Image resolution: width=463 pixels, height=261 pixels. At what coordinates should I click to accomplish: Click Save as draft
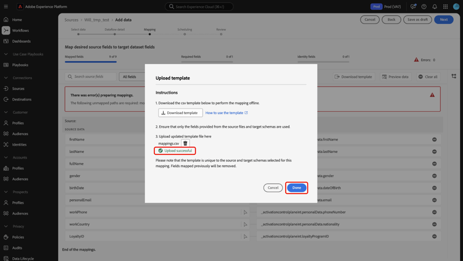(x=417, y=20)
